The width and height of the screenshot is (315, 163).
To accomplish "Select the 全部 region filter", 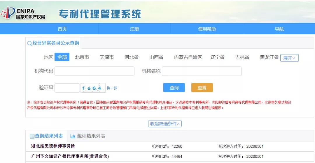I will point(62,57).
